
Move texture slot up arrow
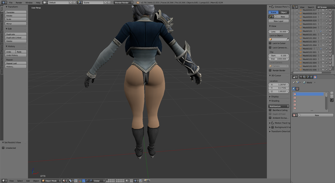click(332, 93)
